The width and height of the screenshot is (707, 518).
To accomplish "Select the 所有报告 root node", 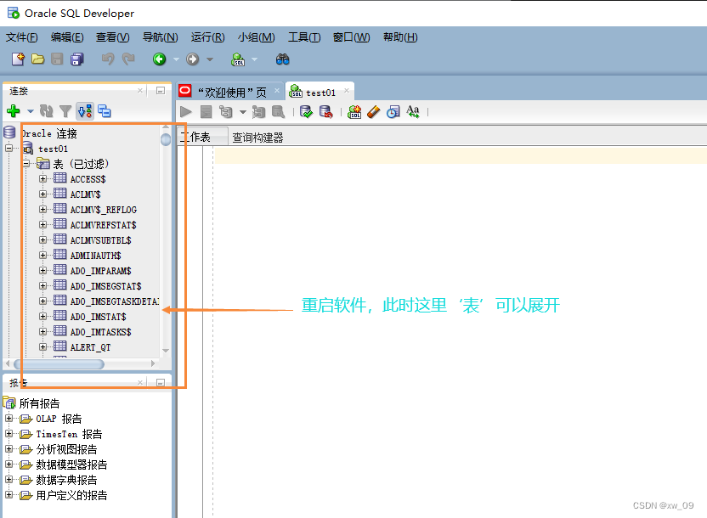I will (39, 403).
